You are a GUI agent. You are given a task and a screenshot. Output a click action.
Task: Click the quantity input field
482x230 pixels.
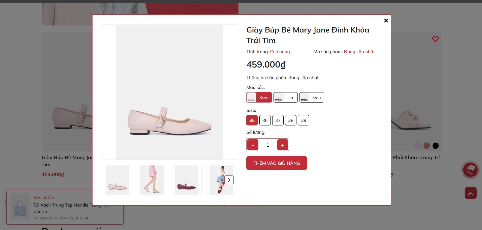click(x=268, y=145)
